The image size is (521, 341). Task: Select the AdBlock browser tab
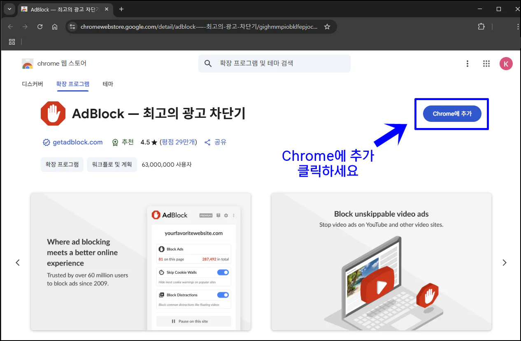tap(66, 9)
